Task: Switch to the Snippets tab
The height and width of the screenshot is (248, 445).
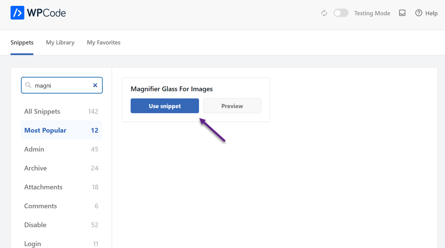Action: (x=22, y=42)
